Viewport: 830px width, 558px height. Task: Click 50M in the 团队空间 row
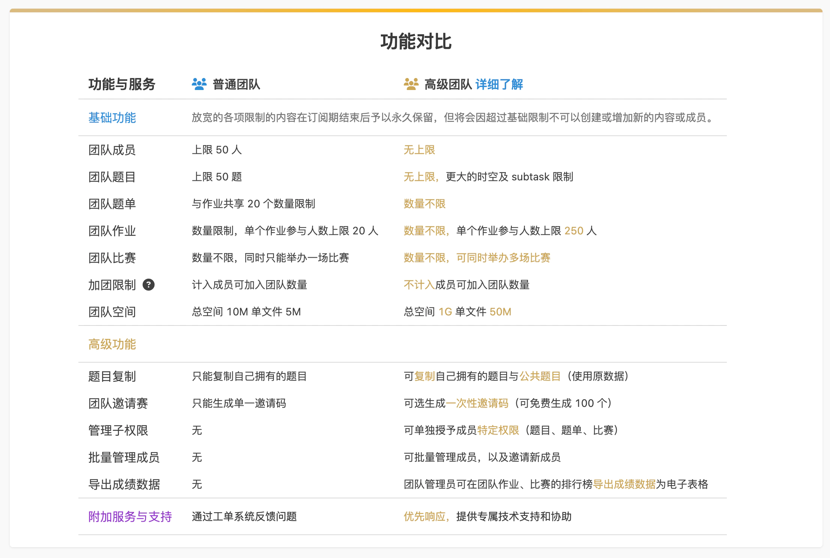point(501,312)
